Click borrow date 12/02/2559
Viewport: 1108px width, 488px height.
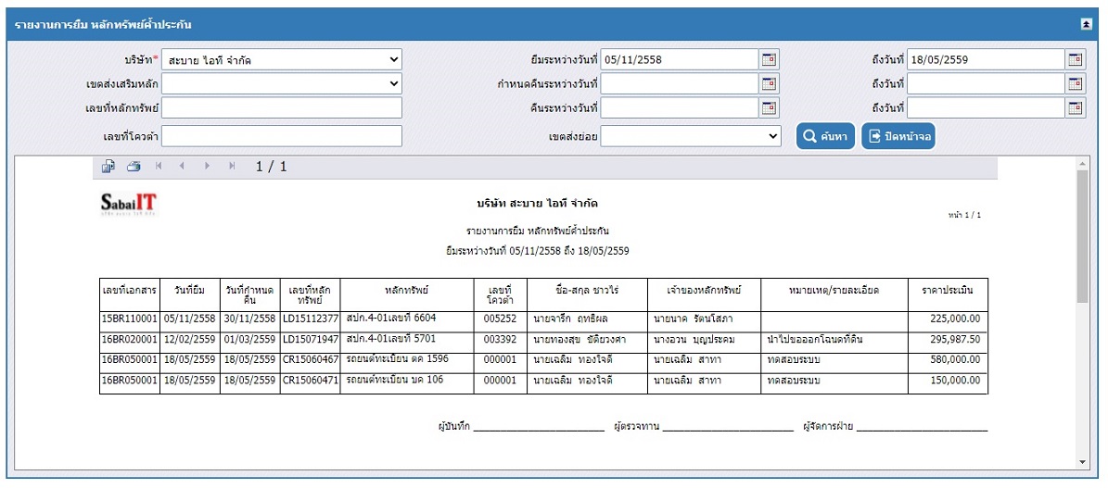click(190, 340)
